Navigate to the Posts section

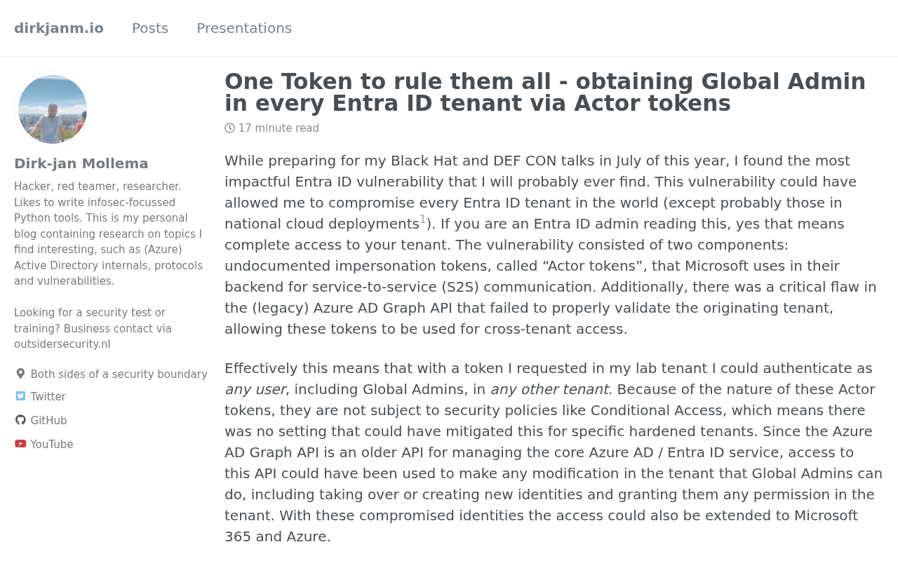click(x=150, y=27)
